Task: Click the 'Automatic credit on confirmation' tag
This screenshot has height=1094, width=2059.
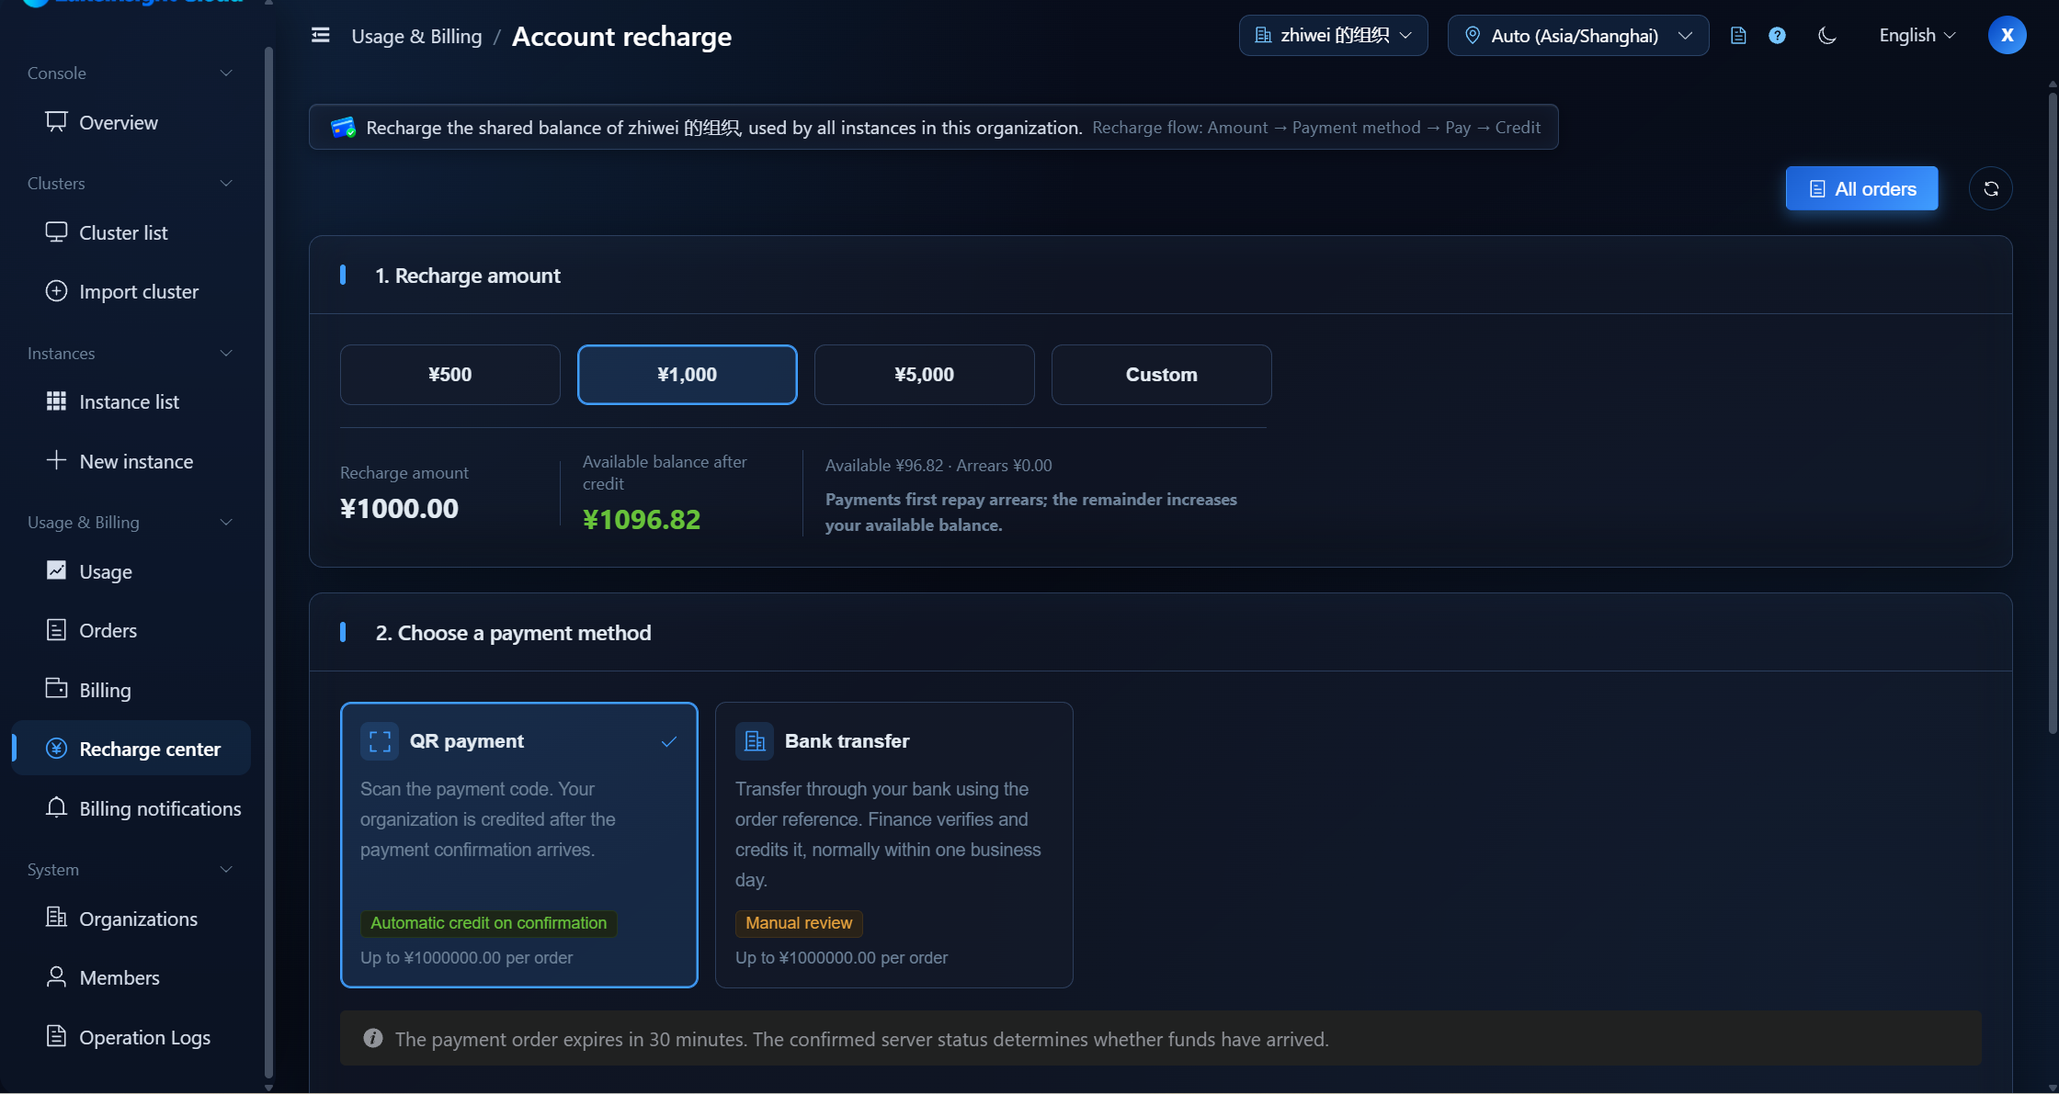Action: pyautogui.click(x=488, y=923)
